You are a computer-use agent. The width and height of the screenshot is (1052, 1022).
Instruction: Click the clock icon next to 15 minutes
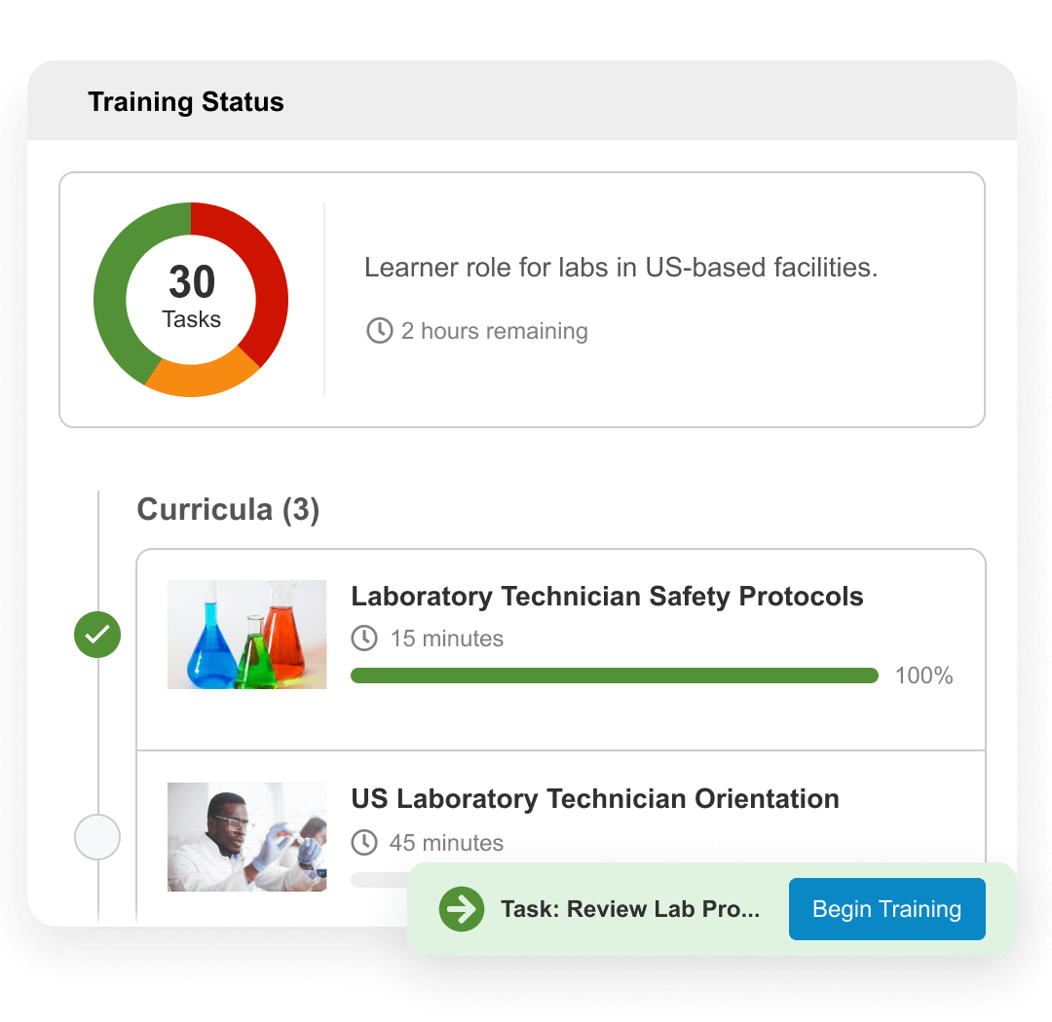click(x=364, y=639)
